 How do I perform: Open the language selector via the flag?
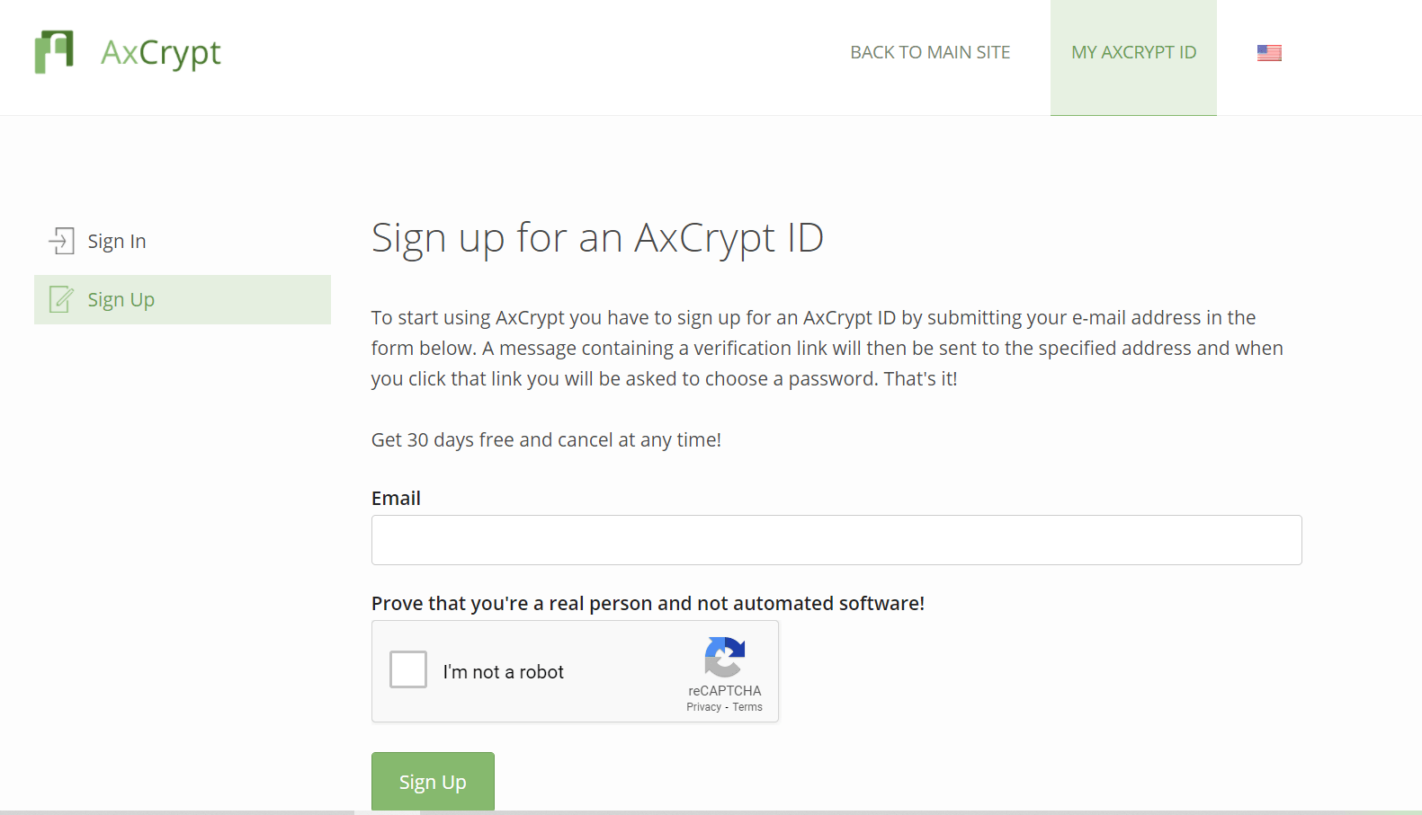[1268, 52]
